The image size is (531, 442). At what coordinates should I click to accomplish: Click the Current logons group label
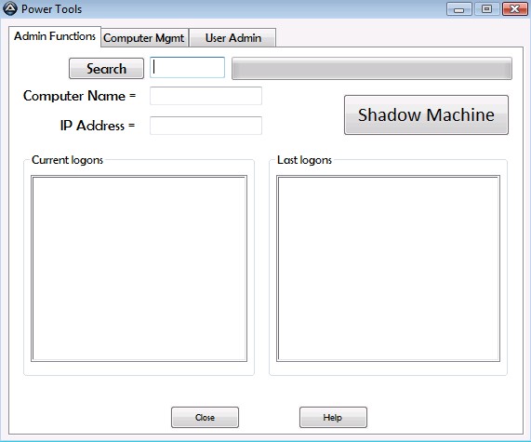click(x=67, y=160)
